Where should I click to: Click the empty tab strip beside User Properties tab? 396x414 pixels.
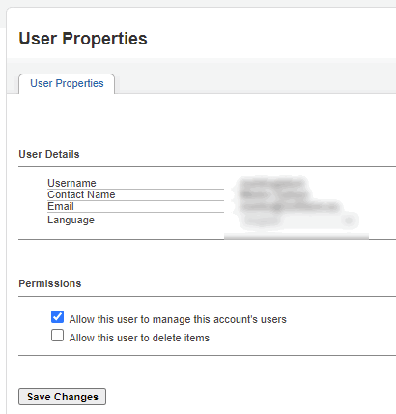(255, 83)
